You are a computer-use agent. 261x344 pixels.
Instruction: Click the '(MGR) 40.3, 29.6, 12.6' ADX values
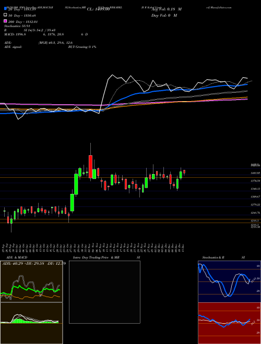(55, 43)
